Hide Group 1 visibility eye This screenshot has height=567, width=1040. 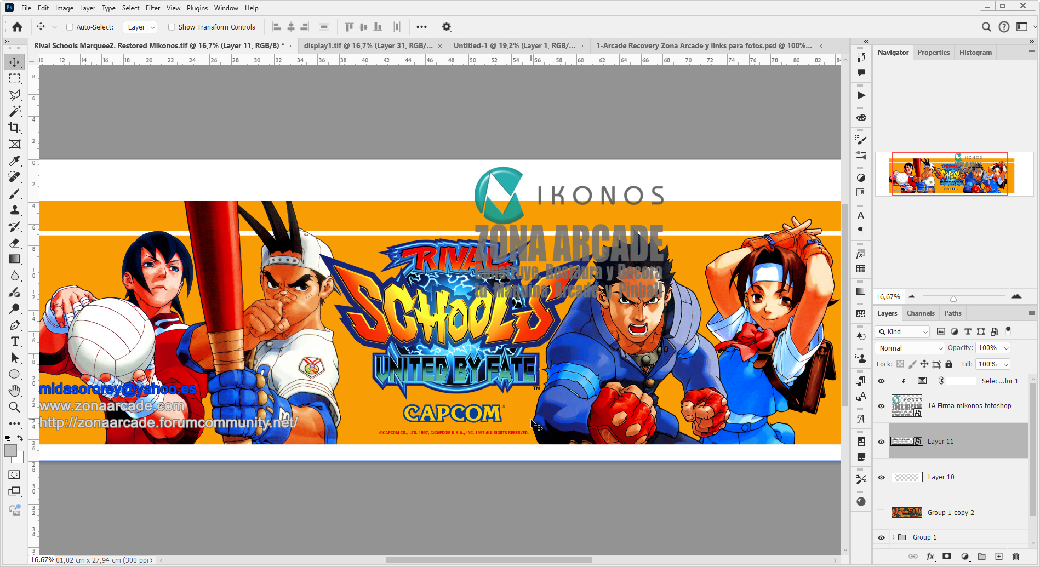(x=881, y=537)
